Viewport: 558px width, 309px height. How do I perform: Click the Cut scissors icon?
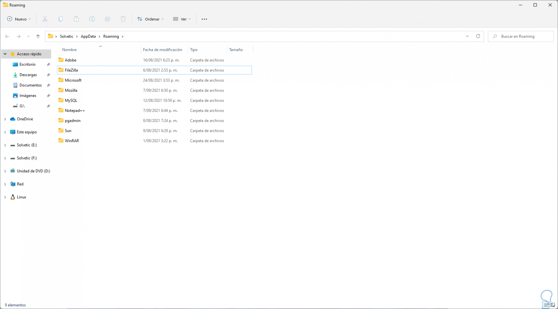coord(45,19)
